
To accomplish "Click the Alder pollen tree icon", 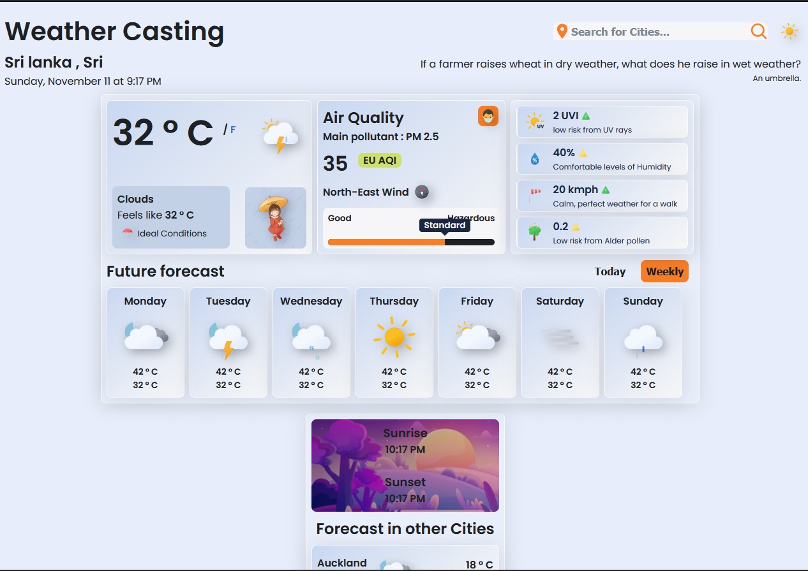I will point(535,233).
